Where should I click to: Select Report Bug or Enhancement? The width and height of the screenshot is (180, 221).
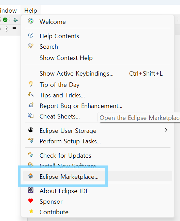97,106
